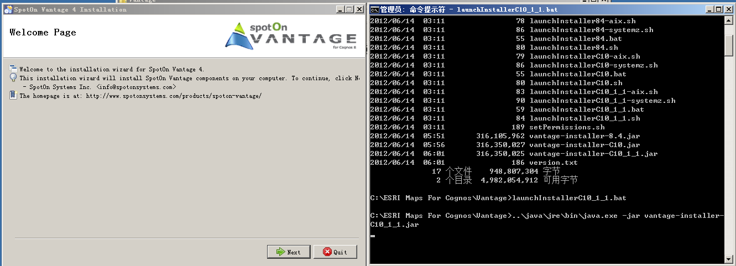Image resolution: width=736 pixels, height=266 pixels.
Task: Click launchInstallerC10-aix.sh in the listing
Action: click(x=584, y=56)
